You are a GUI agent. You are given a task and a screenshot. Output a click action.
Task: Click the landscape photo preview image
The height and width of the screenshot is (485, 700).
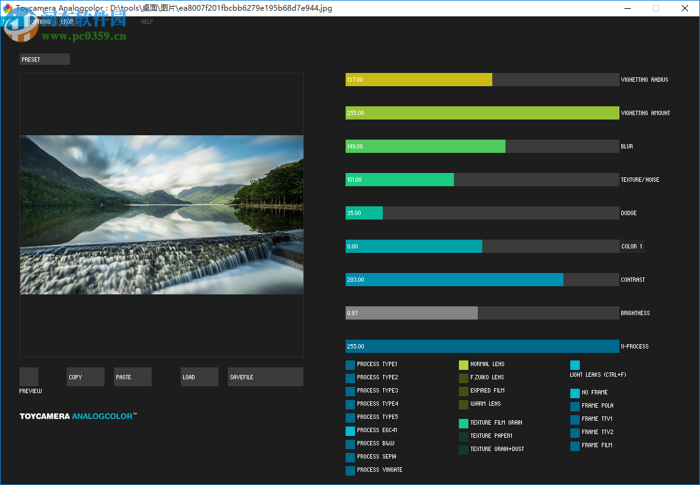pyautogui.click(x=162, y=215)
